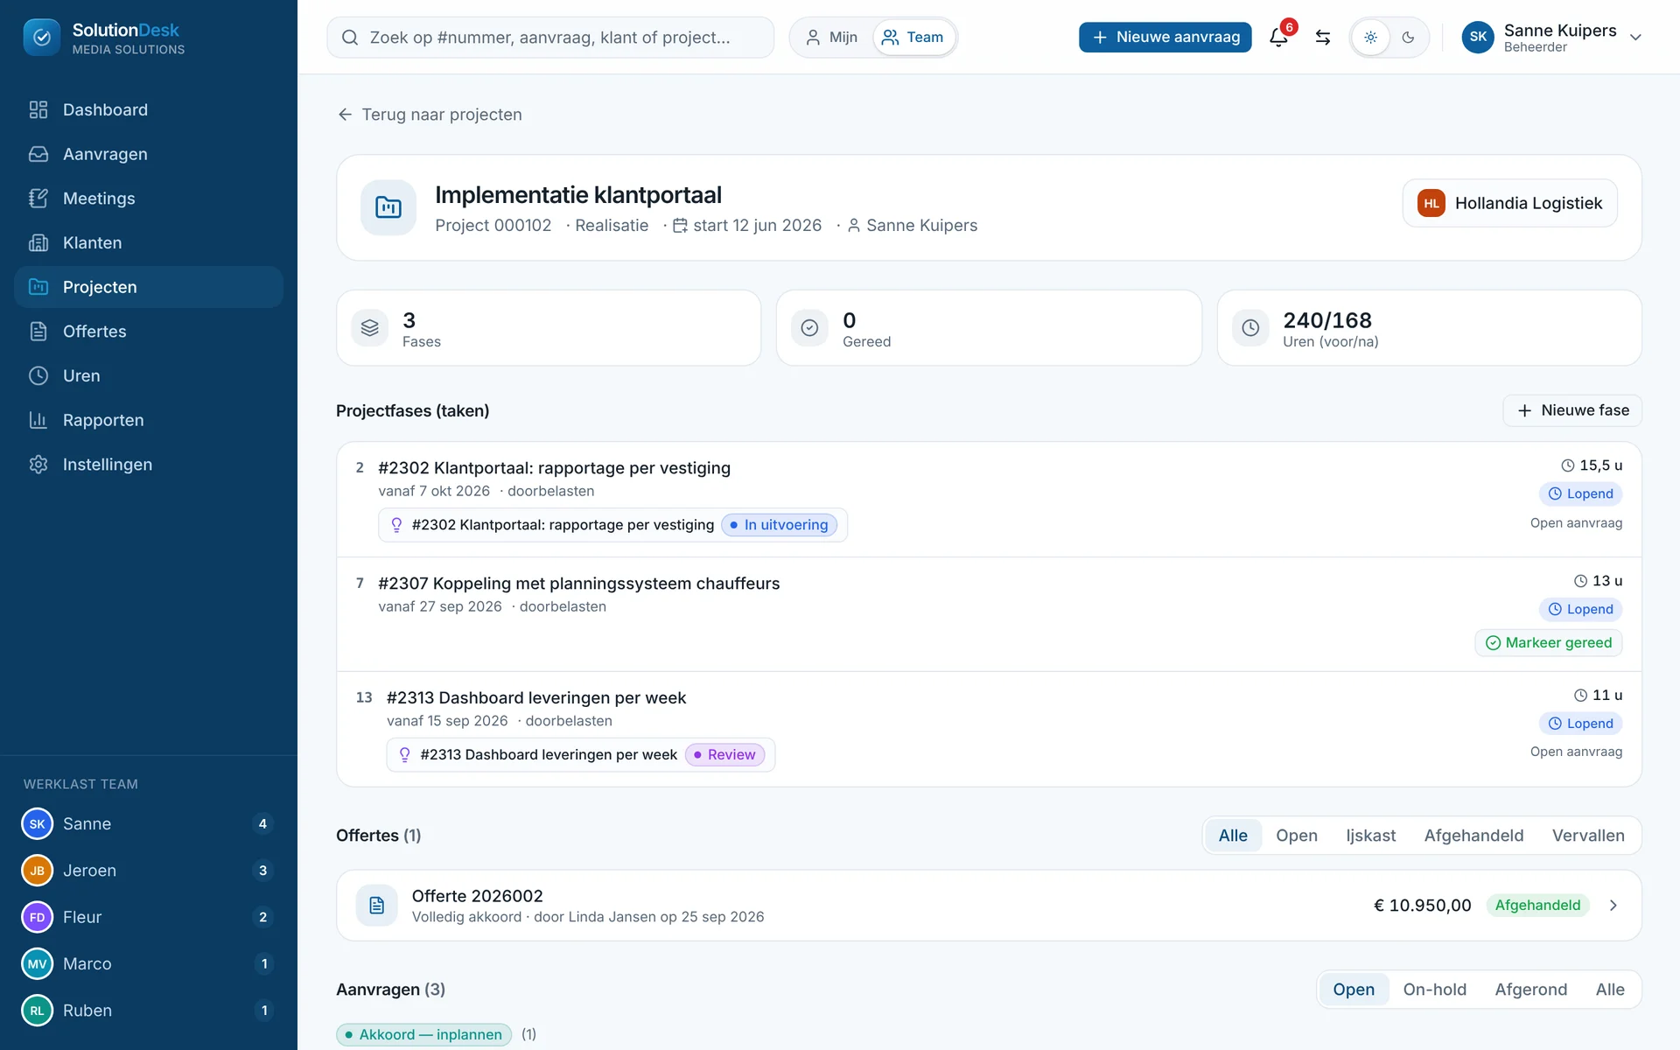Select Fleur in the Werklast team list
The height and width of the screenshot is (1050, 1680).
point(149,917)
